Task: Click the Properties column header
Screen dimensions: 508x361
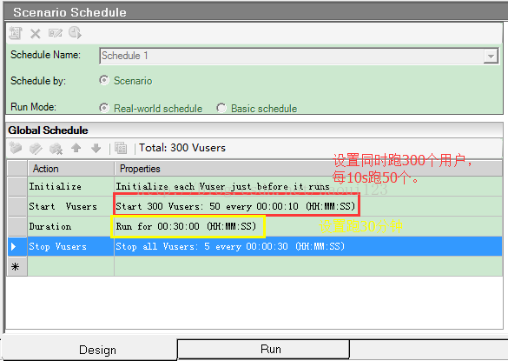Action: [x=308, y=169]
